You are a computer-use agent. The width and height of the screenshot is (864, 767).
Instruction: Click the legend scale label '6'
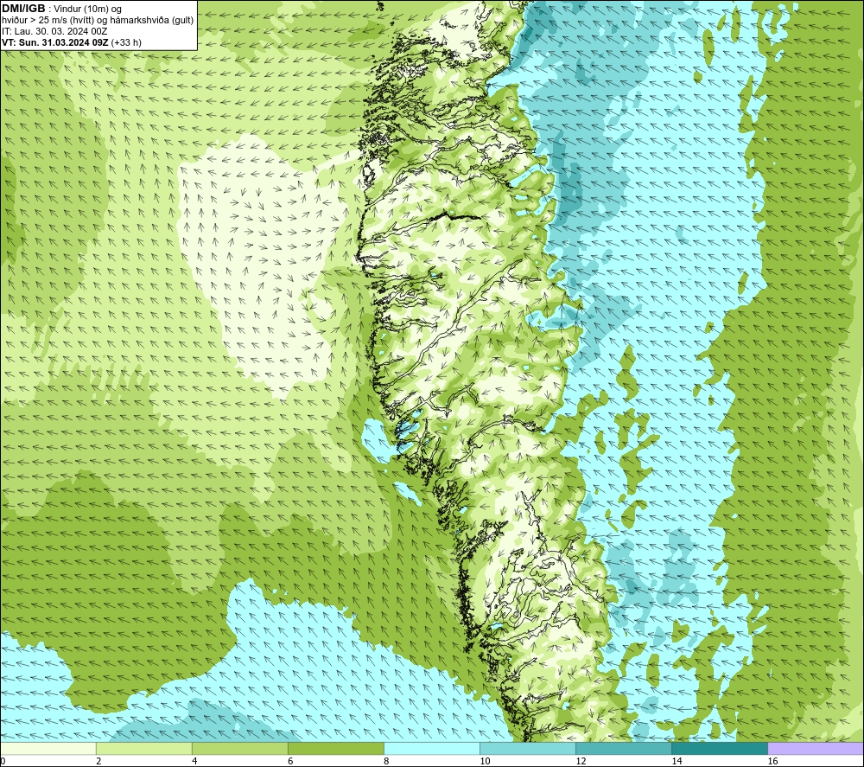click(x=290, y=761)
